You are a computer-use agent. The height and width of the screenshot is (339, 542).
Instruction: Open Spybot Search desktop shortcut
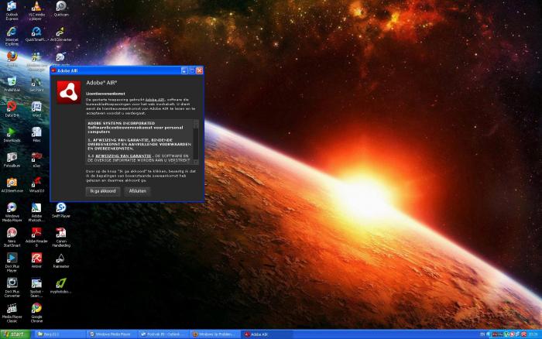[x=36, y=287]
